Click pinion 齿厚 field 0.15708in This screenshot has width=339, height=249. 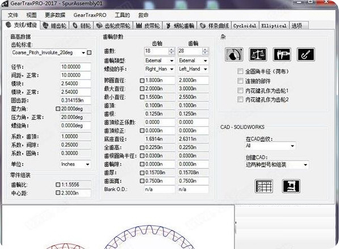point(160,173)
